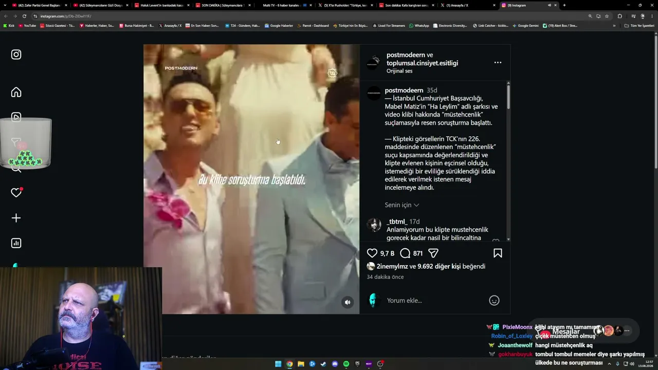Screen dimensions: 658x370
Task: Open the Windows Start menu
Action: point(278,364)
